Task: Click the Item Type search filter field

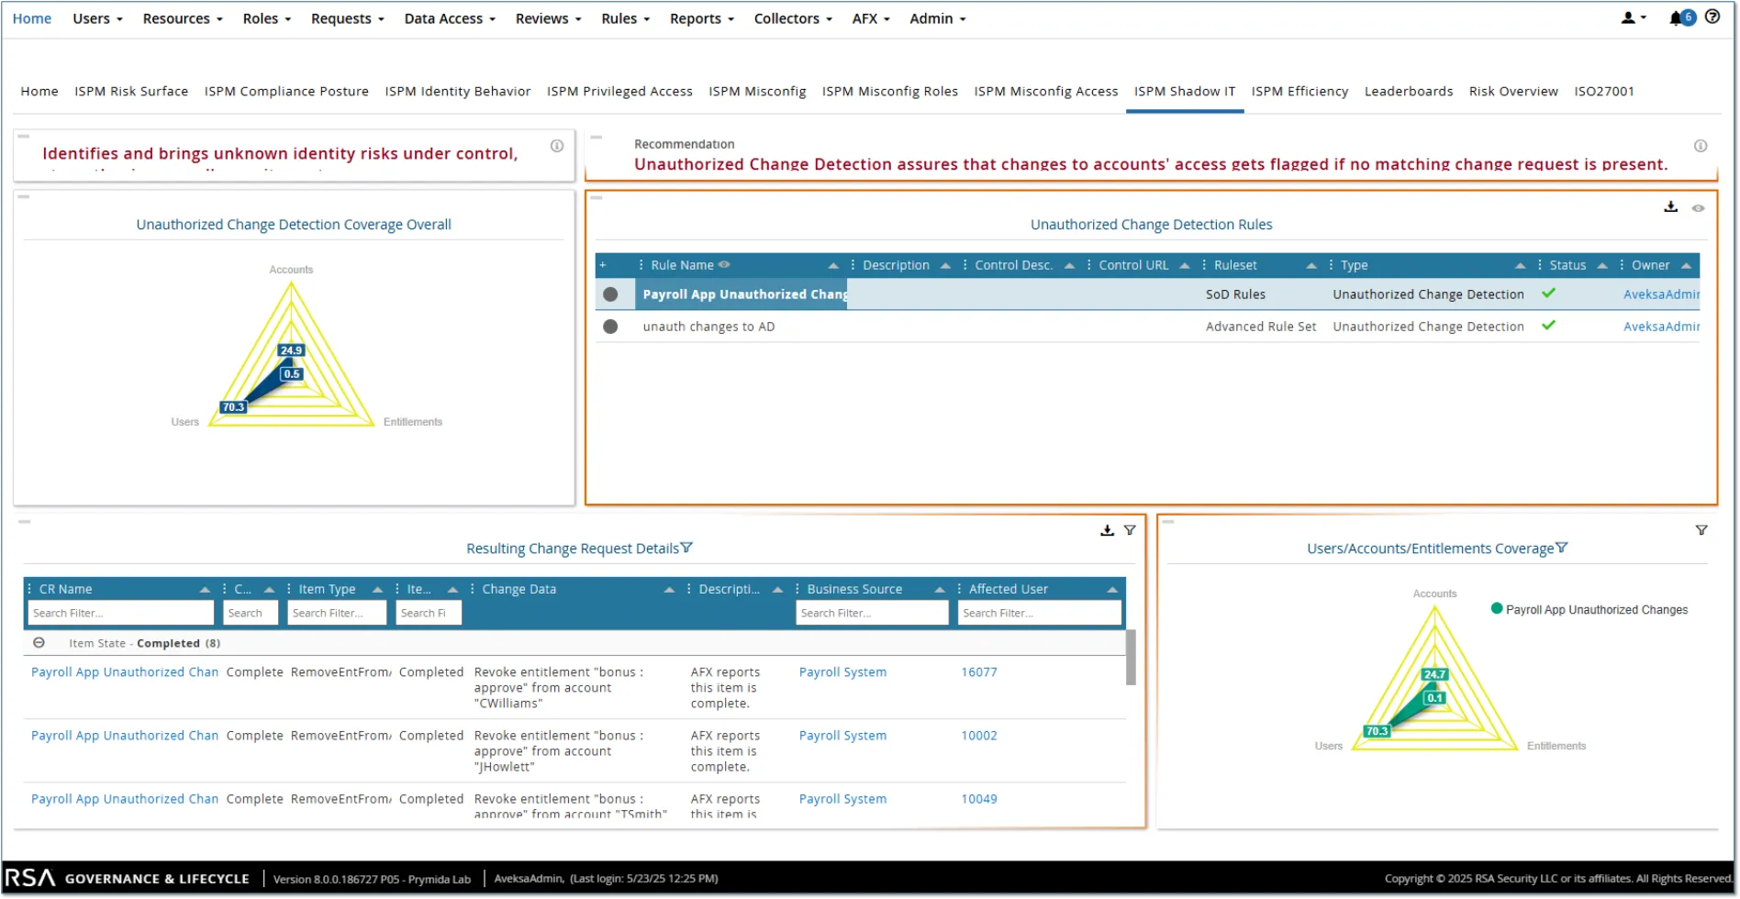Action: (337, 613)
